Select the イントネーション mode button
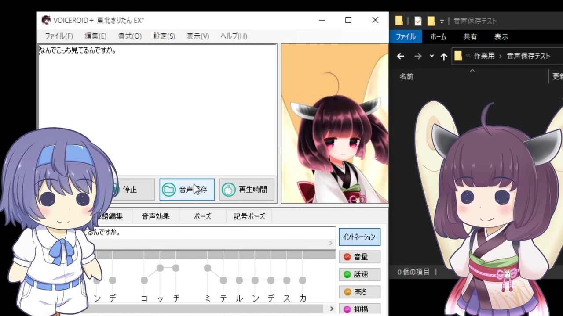 tap(359, 237)
